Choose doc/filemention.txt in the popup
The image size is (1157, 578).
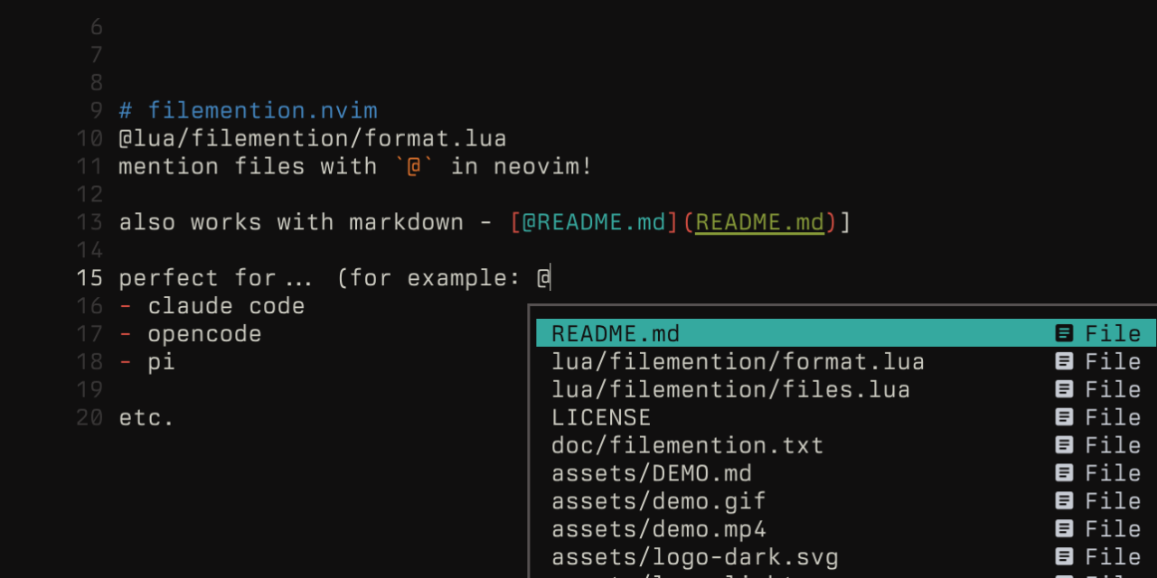[846, 445]
